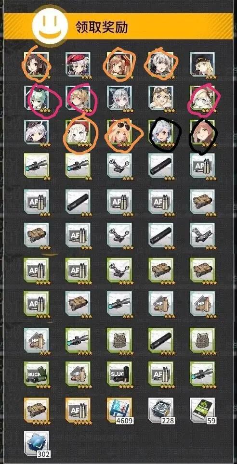The height and width of the screenshot is (464, 237).
Task: Select the blonde character in black cap
Action: [x=202, y=65]
